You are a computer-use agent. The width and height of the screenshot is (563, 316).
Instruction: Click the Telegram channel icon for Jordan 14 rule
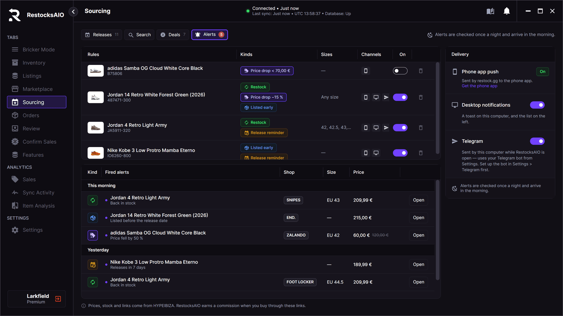(x=386, y=97)
